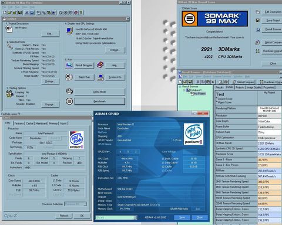
Task: Click the Demo Mode disc icon
Action: [x=69, y=91]
